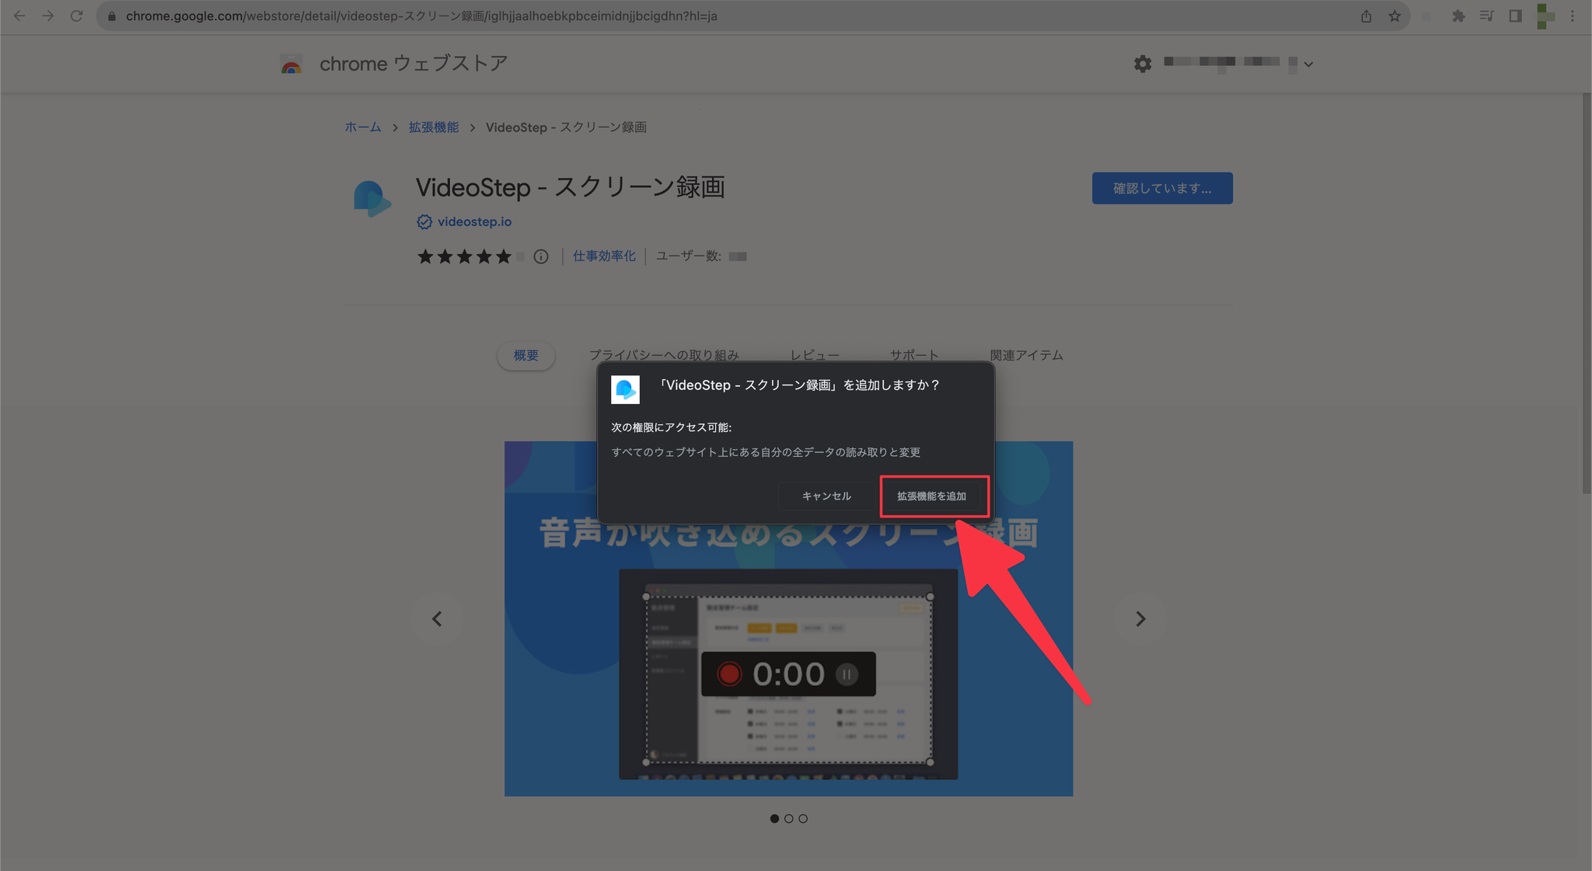Toggle the browser side panel icon
Screen dimensions: 1592x871
pos(1515,16)
